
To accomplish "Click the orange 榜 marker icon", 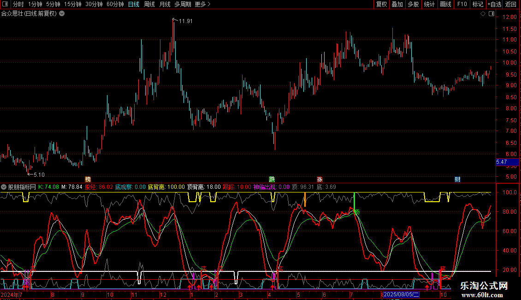I will pyautogui.click(x=88, y=179).
